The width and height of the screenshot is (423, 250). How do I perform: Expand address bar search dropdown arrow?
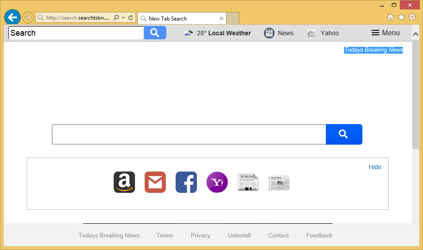[123, 18]
